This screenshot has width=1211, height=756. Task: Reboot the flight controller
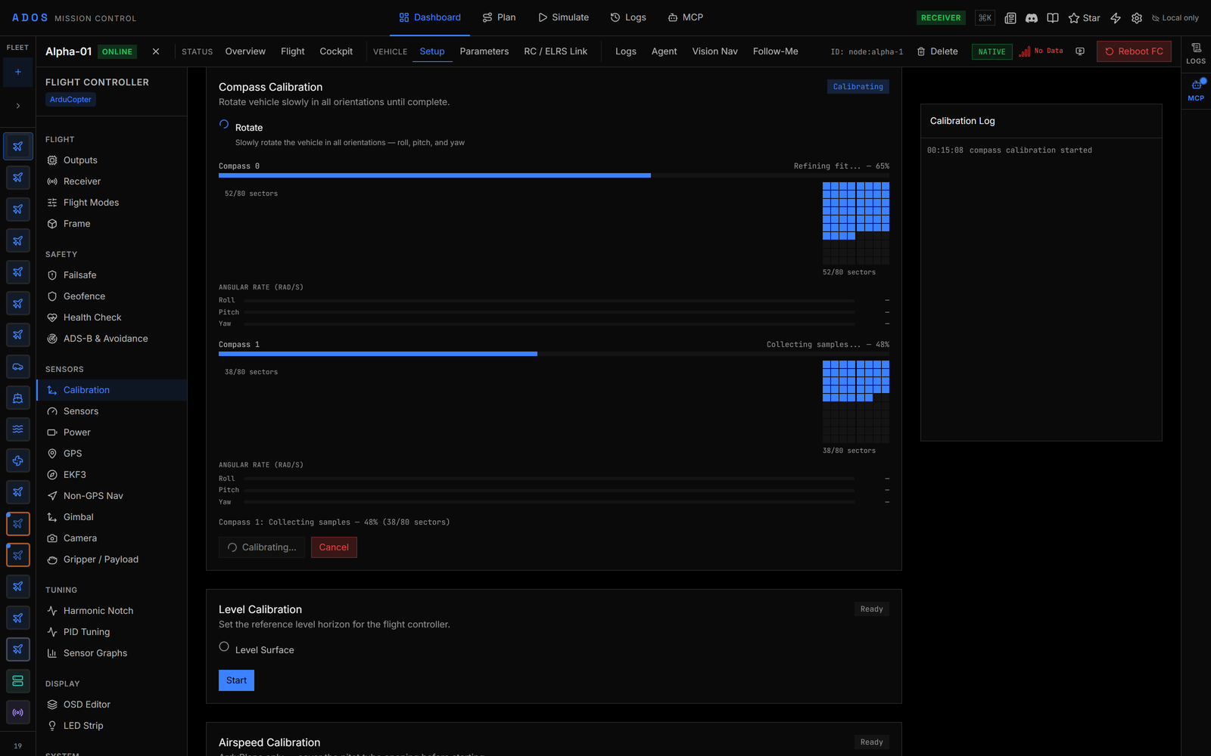click(x=1134, y=51)
